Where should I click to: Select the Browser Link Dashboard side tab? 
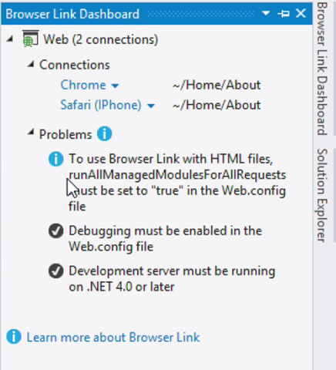[321, 69]
